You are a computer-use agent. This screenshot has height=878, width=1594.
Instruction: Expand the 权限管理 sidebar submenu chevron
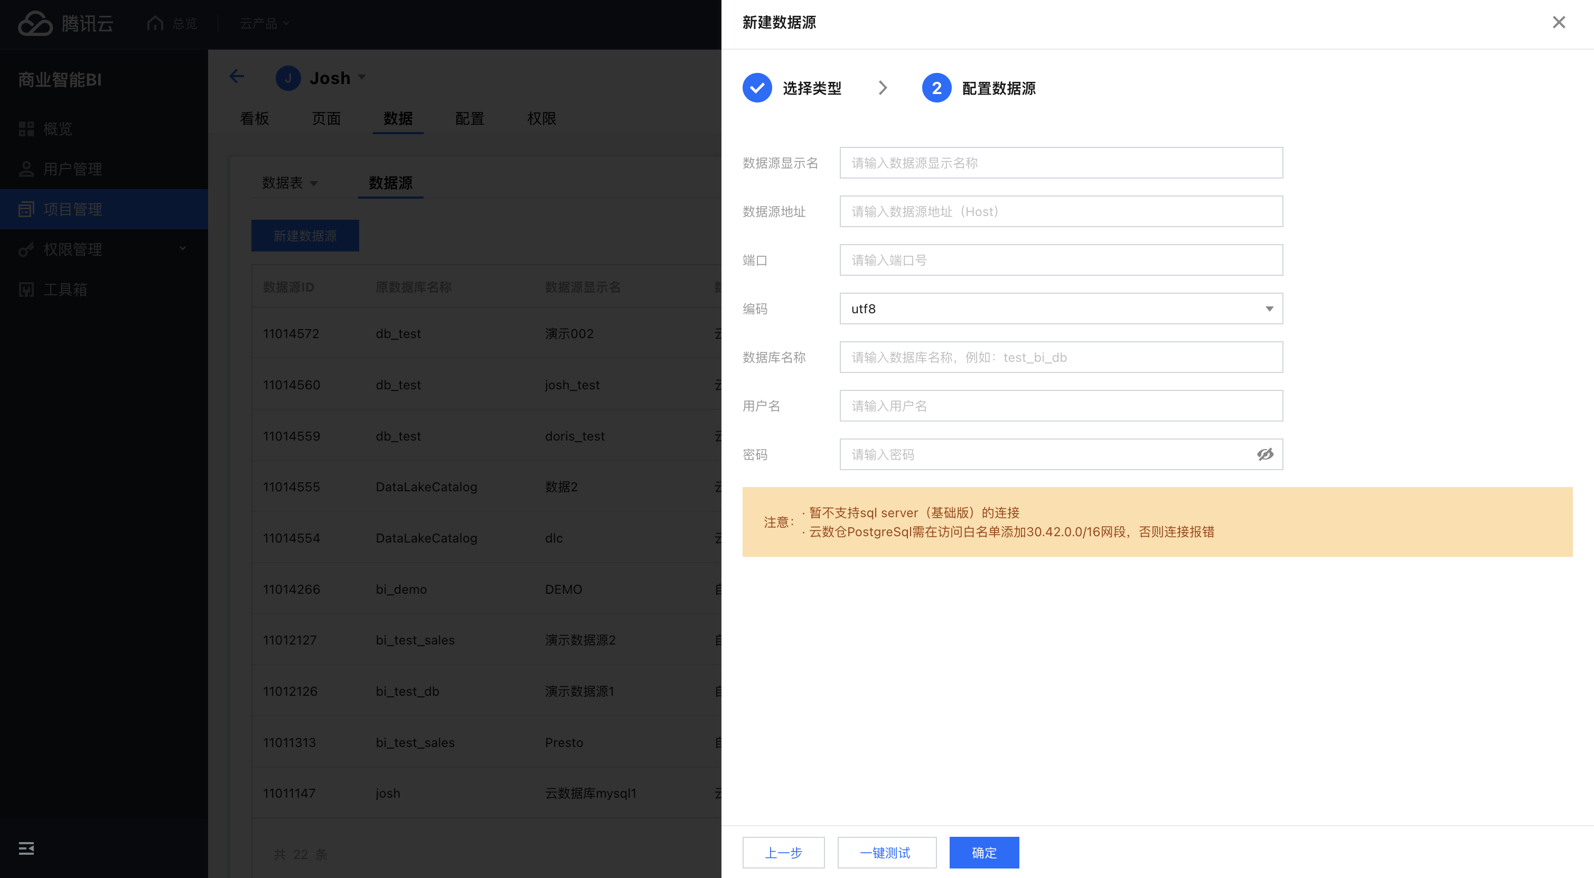point(183,249)
